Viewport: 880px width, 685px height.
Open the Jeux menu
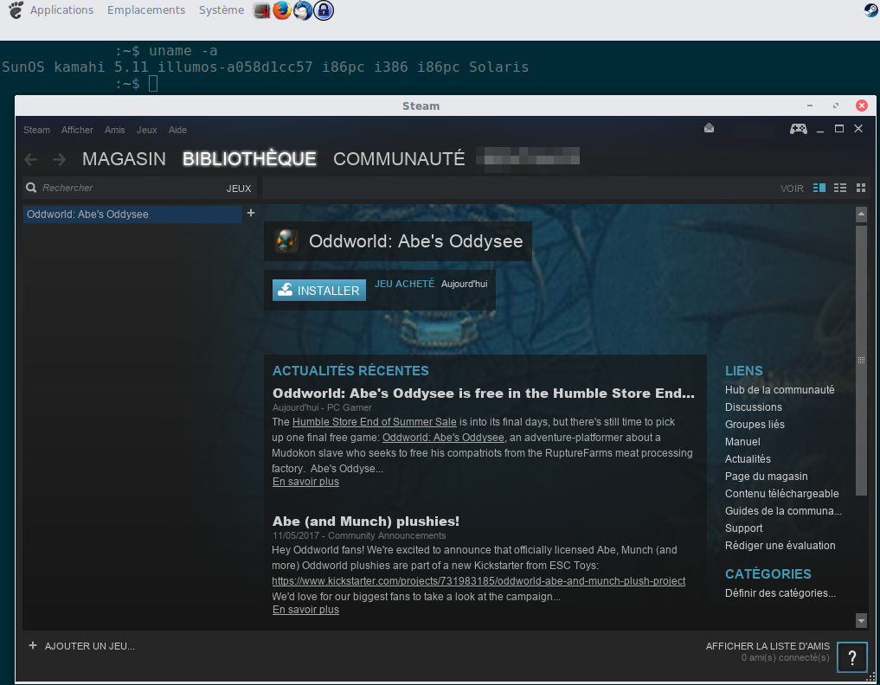146,130
